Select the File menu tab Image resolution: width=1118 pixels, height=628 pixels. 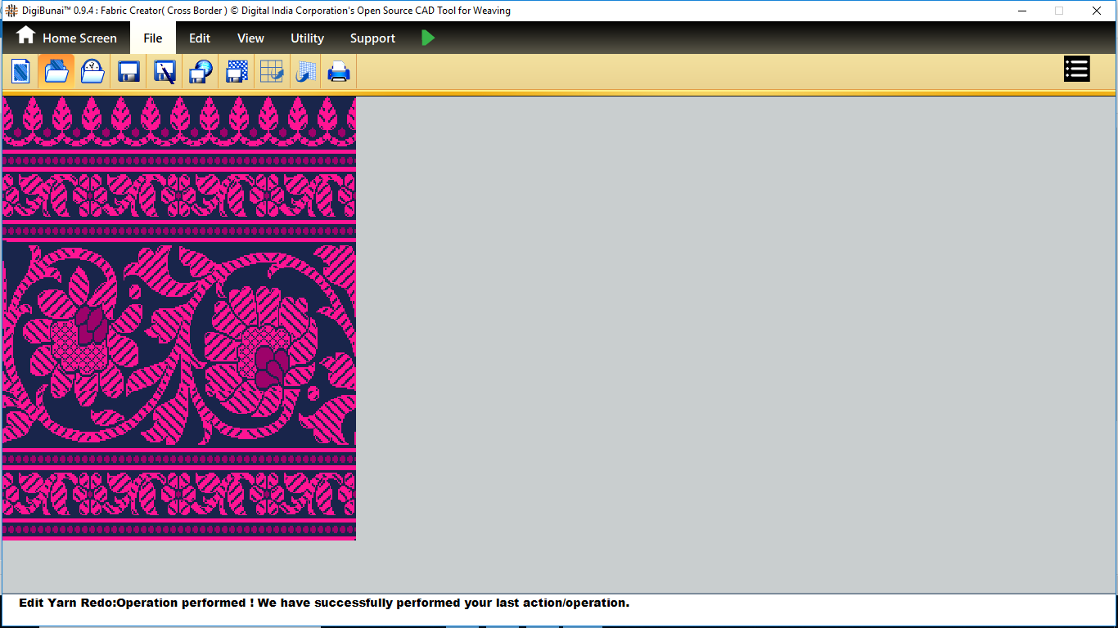pos(152,38)
